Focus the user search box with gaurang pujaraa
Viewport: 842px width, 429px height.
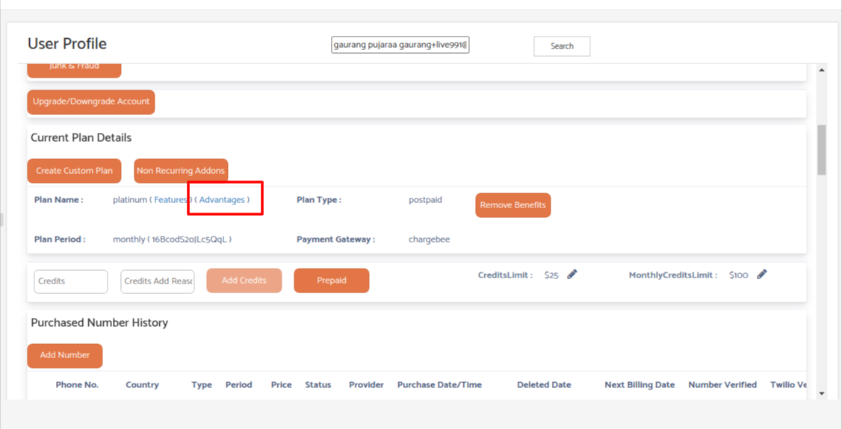pyautogui.click(x=400, y=46)
